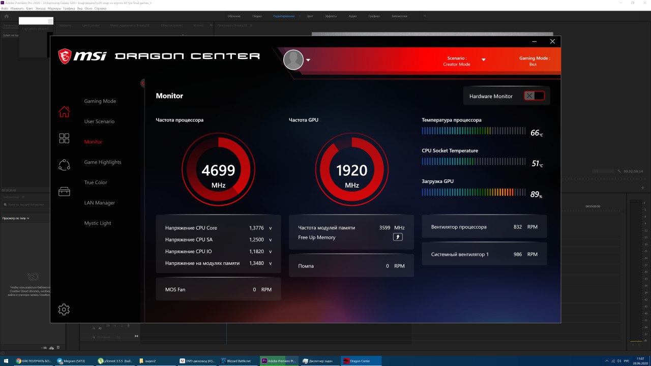Click the CPU Socket Temperature bar meter

point(474,162)
